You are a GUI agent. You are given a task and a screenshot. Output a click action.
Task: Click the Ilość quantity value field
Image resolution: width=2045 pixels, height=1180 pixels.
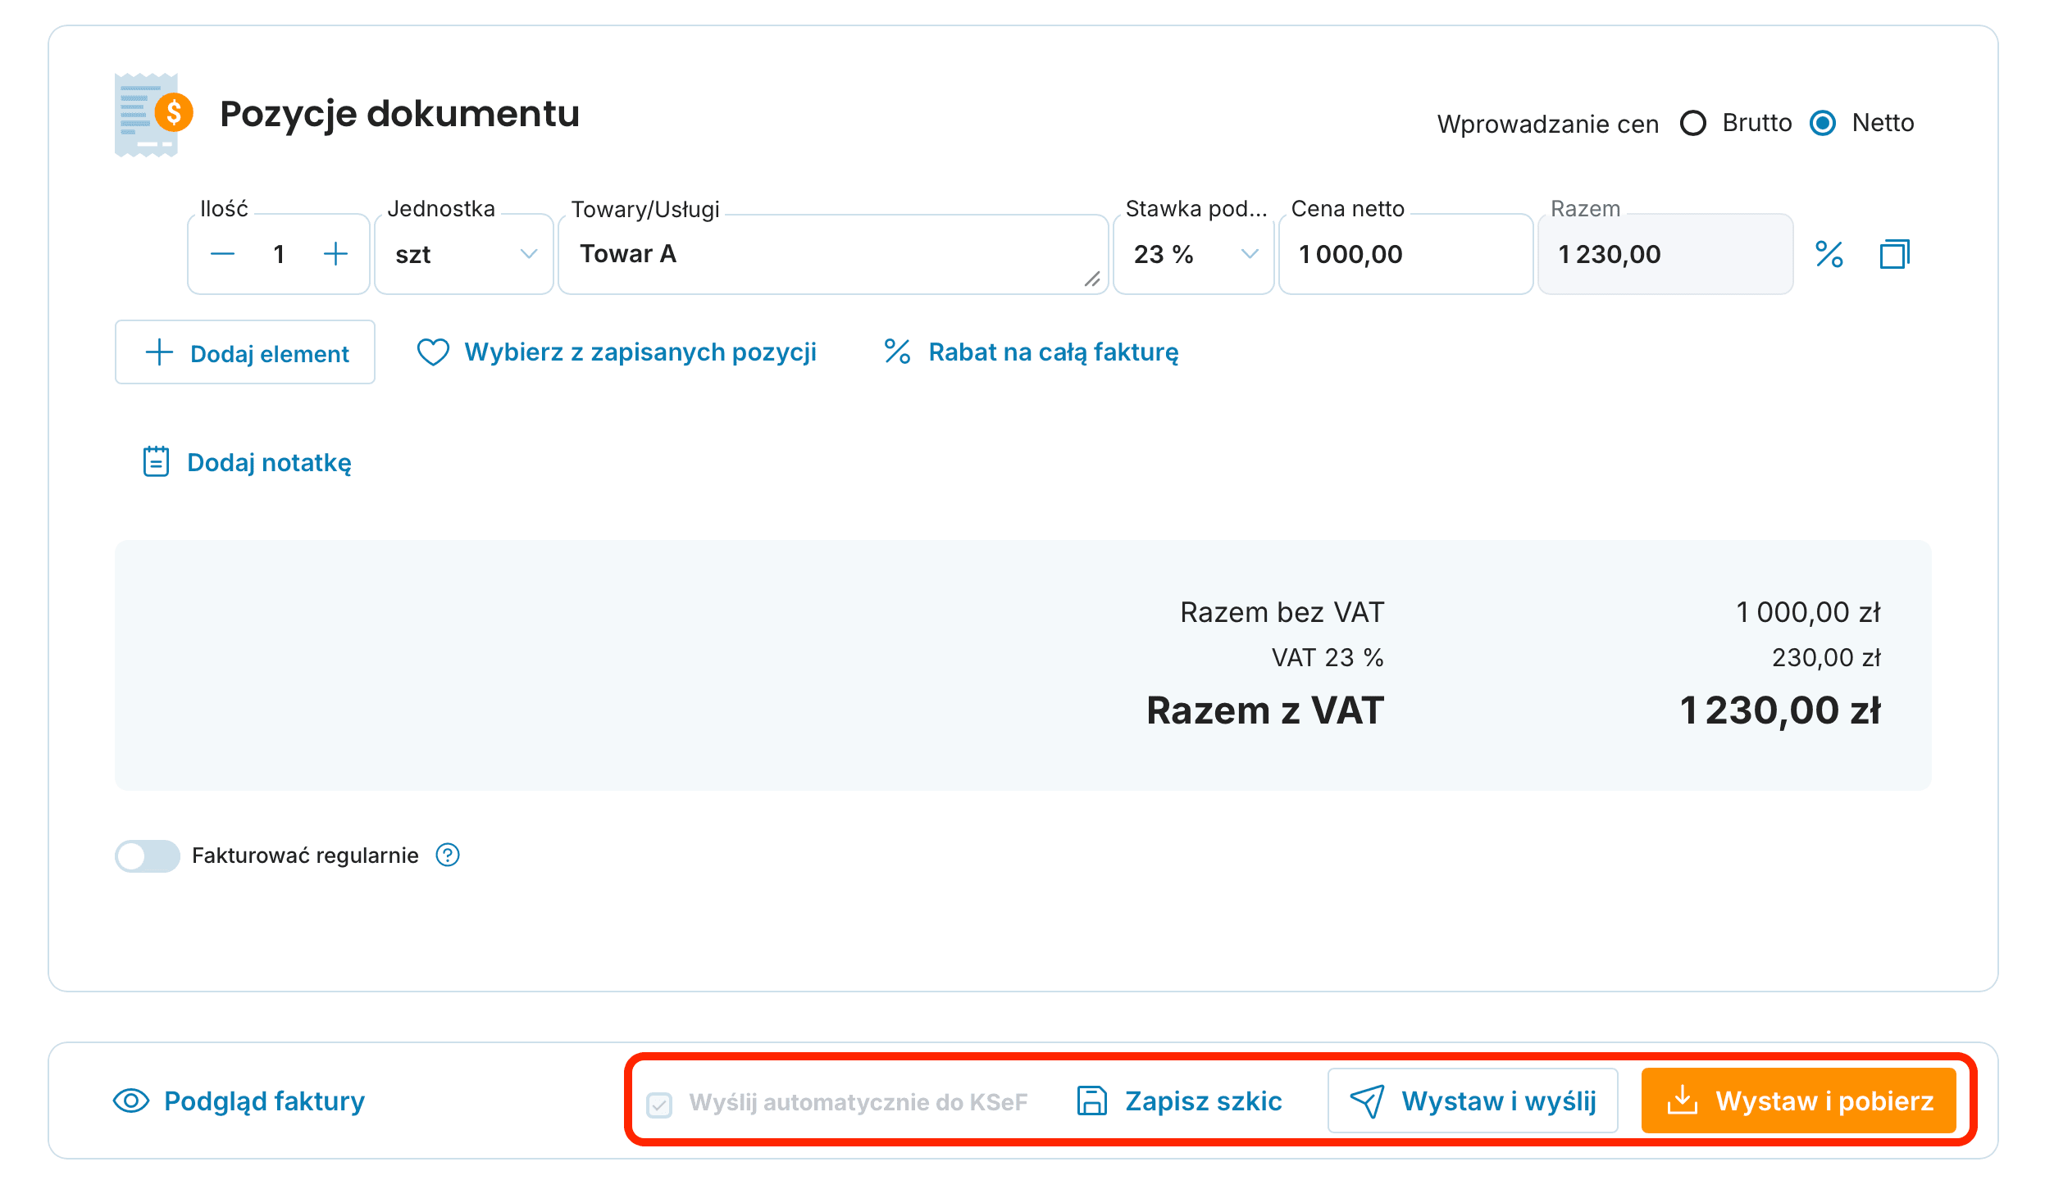[279, 254]
